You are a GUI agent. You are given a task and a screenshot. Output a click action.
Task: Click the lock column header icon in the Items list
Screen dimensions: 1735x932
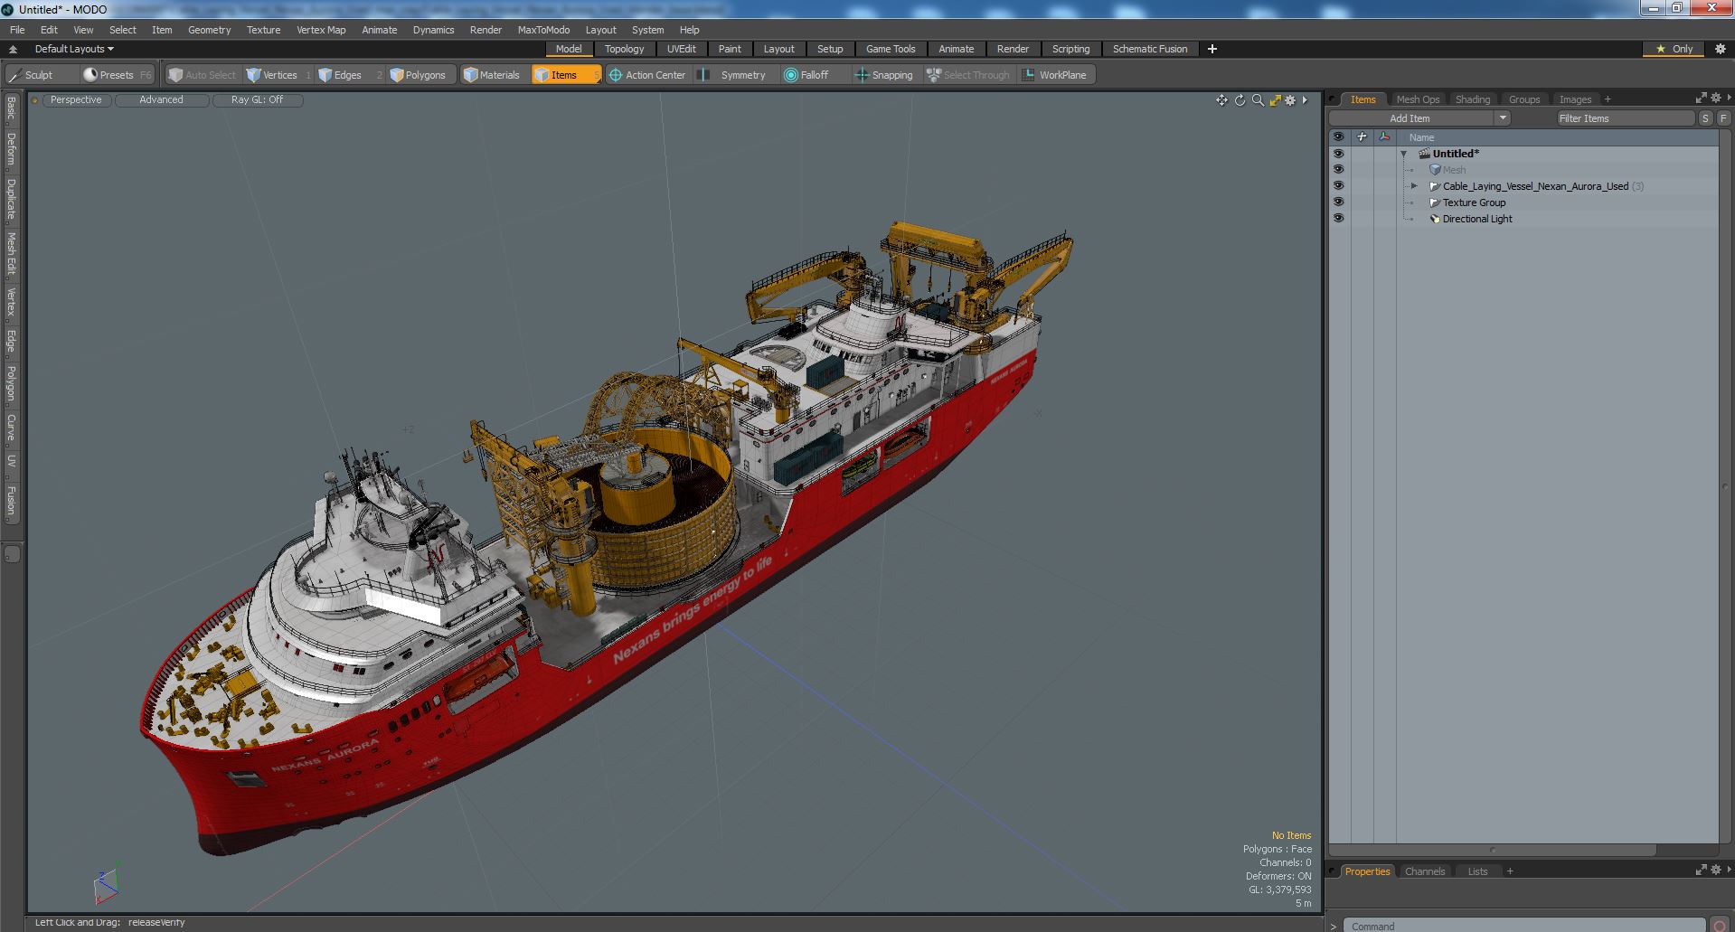1362,137
